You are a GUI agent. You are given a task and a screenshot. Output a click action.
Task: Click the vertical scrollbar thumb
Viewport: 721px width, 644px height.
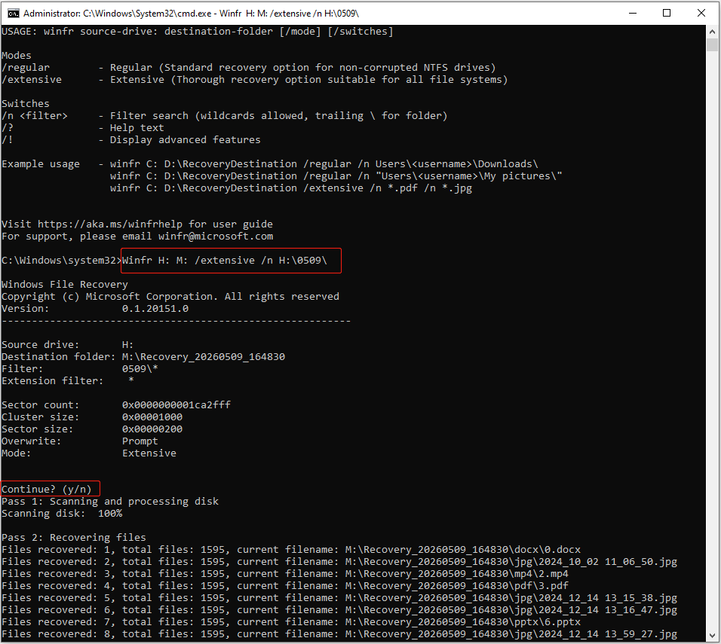[712, 45]
